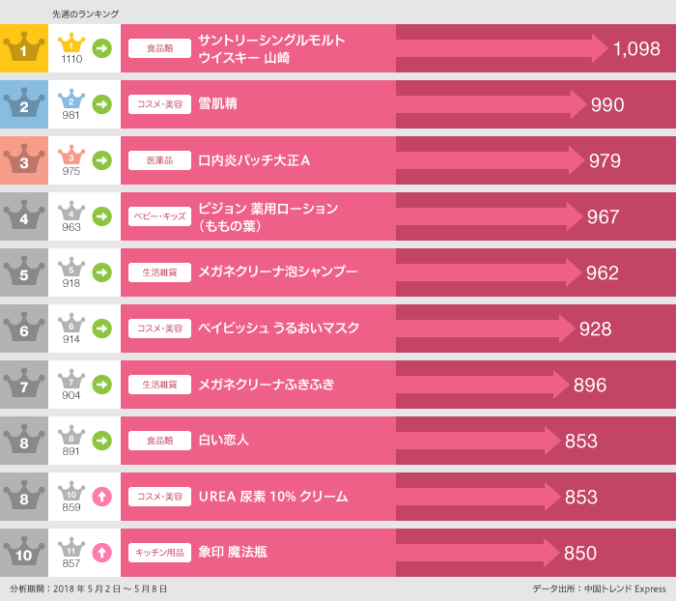
Task: Click the 1,098 score value
Action: [x=636, y=48]
